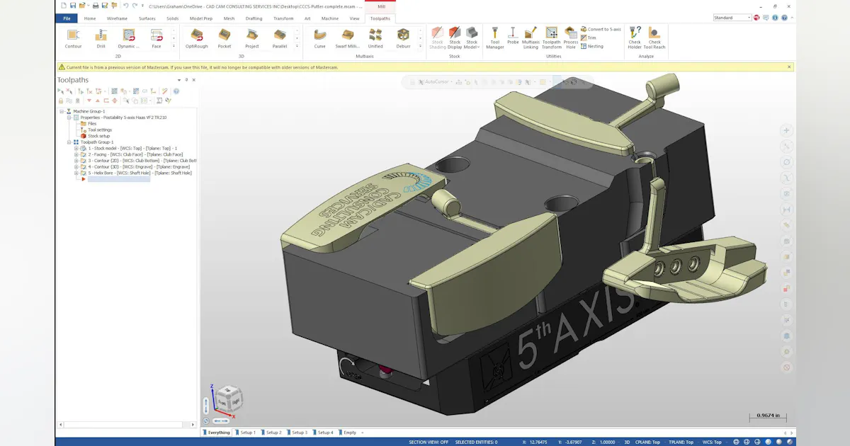
Task: Open Multiaxis Linking
Action: (x=531, y=38)
